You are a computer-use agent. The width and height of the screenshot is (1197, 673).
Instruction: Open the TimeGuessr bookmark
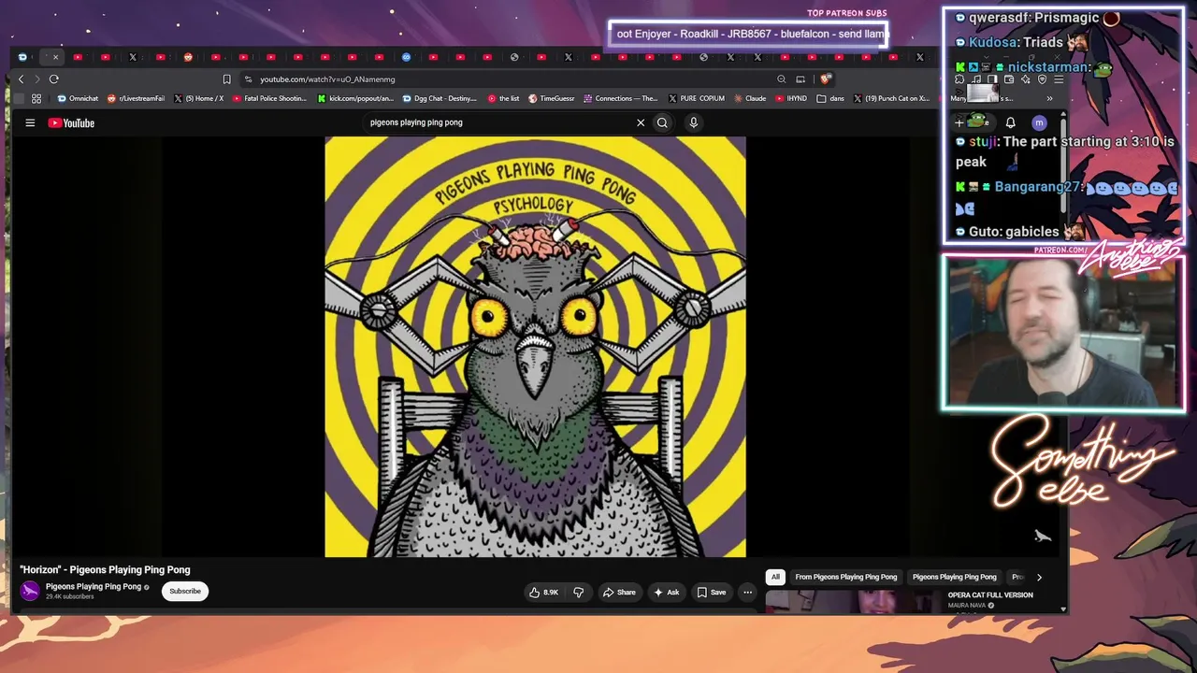(552, 98)
